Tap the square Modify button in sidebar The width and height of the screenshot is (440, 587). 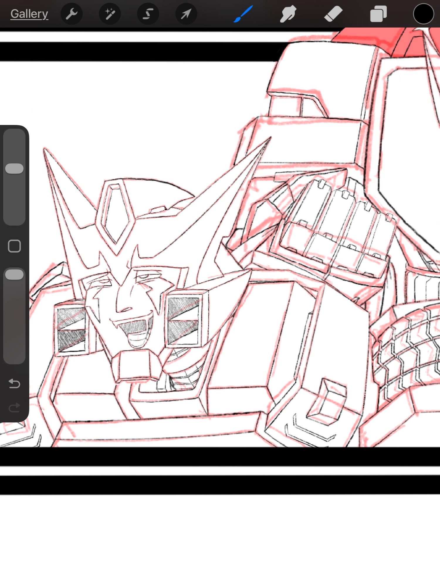14,246
